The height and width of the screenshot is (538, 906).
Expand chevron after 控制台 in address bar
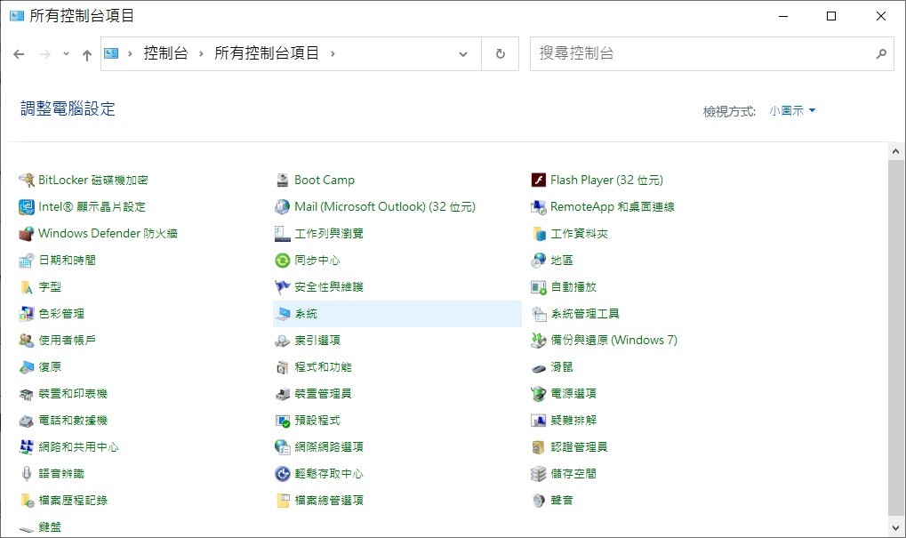(201, 53)
